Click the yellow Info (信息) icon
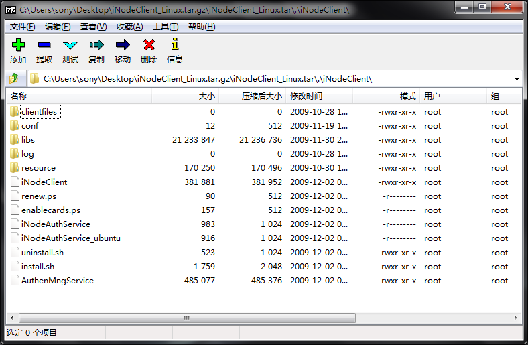Image resolution: width=528 pixels, height=345 pixels. 175,44
